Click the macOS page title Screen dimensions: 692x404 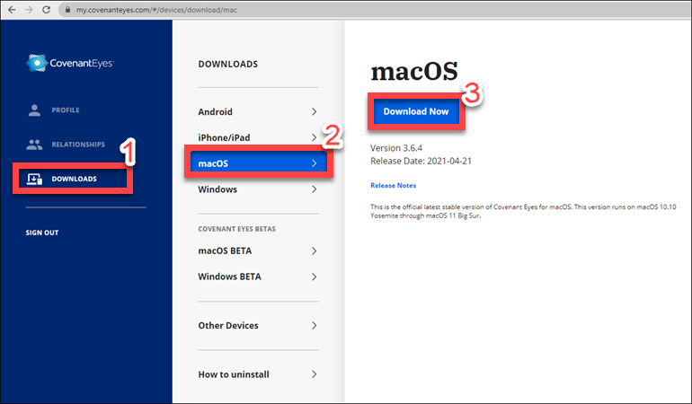tap(414, 72)
